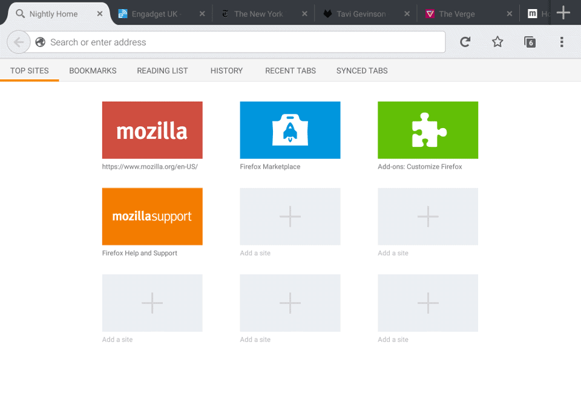View the READING LIST tab
The image size is (581, 394).
click(x=162, y=71)
